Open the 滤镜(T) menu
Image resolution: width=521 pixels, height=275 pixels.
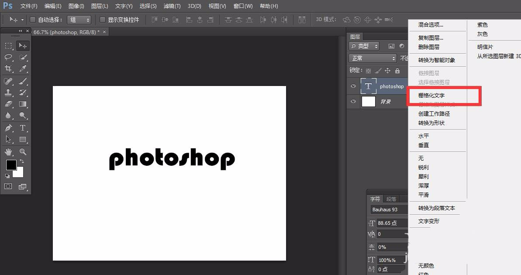(172, 6)
